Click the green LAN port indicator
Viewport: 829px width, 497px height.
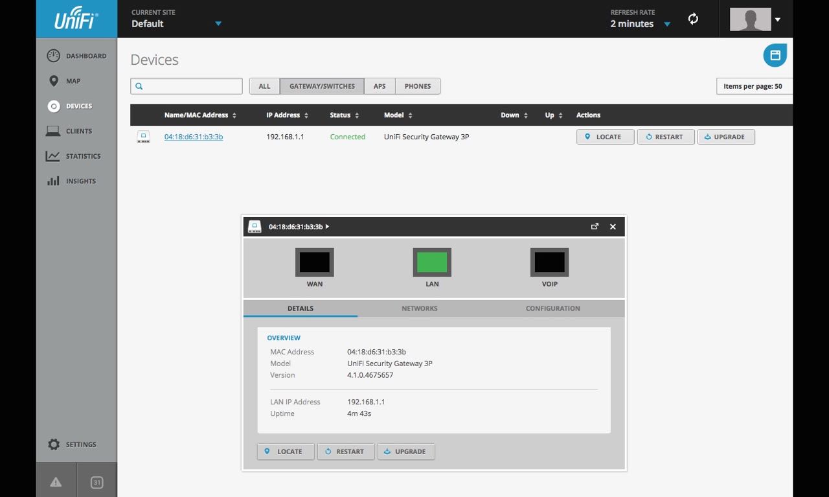click(432, 262)
